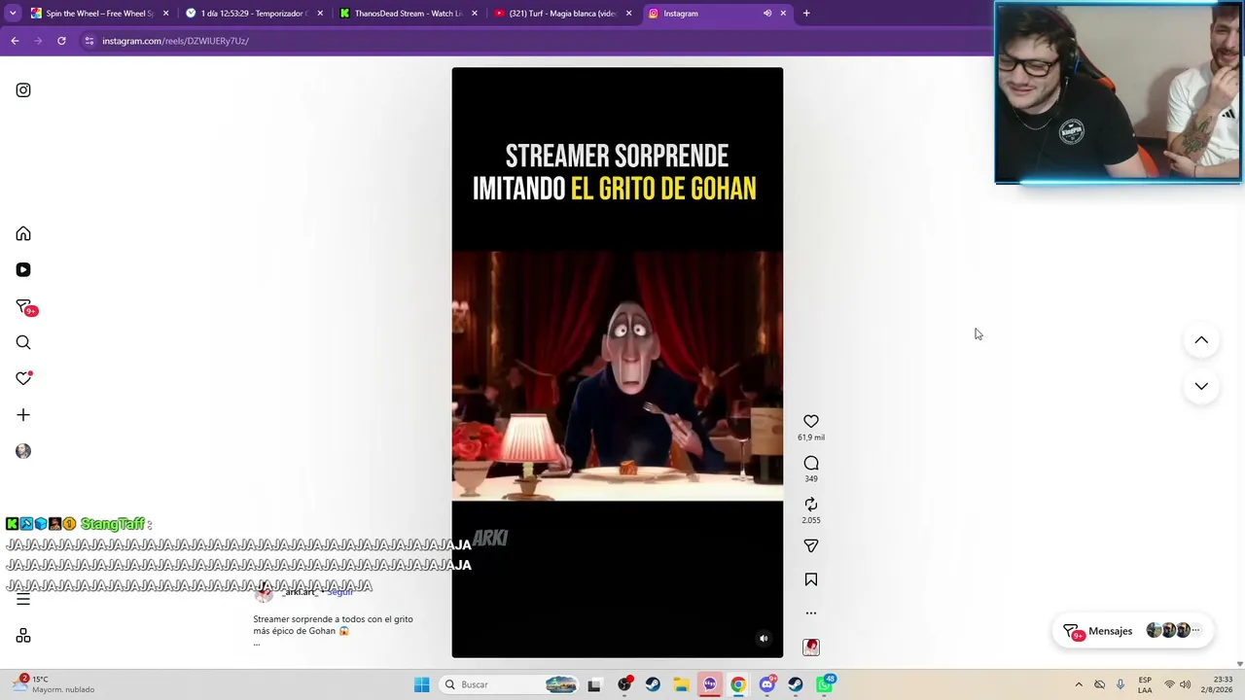
Task: Toggle reel sound with speaker button
Action: pyautogui.click(x=764, y=639)
